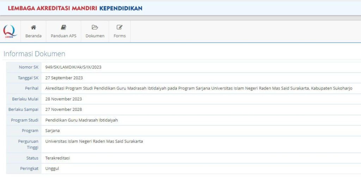Click the Panduan APS book icon
361x186 pixels.
tap(63, 27)
